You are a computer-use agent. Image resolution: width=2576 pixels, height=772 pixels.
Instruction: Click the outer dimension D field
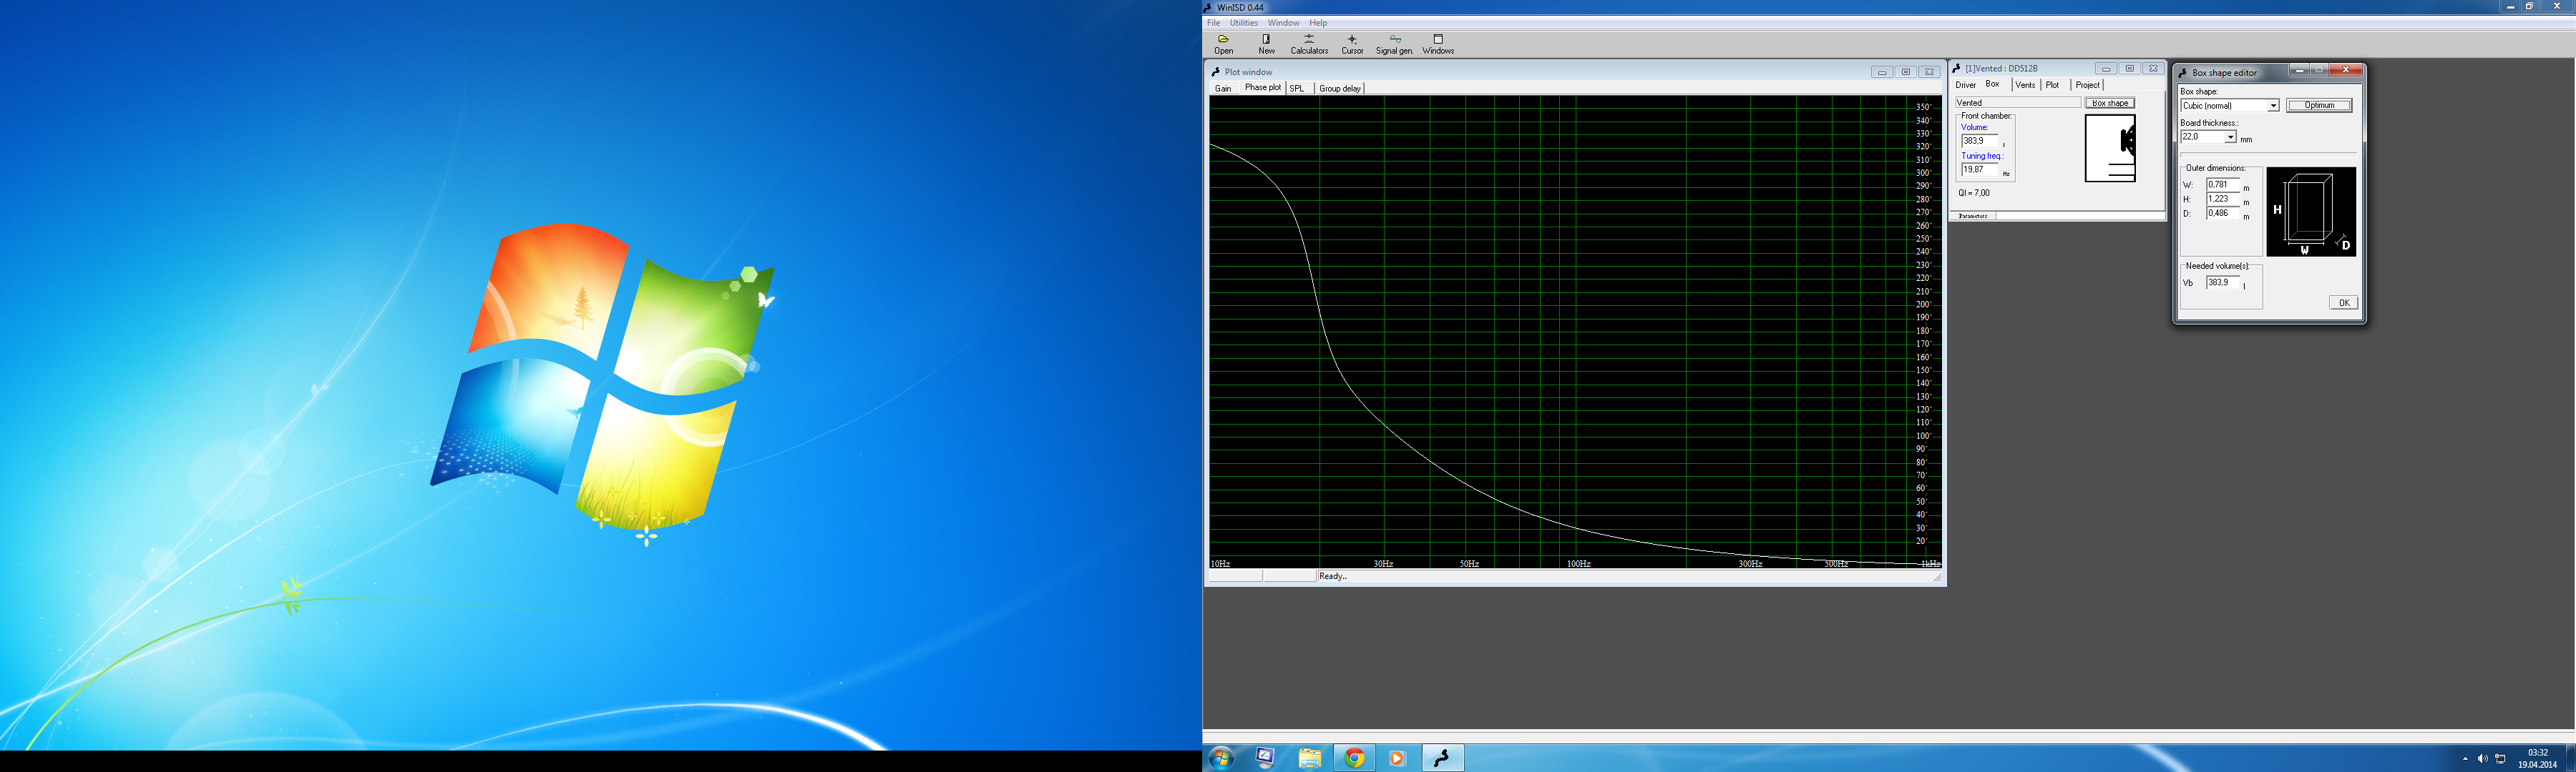pos(2223,213)
